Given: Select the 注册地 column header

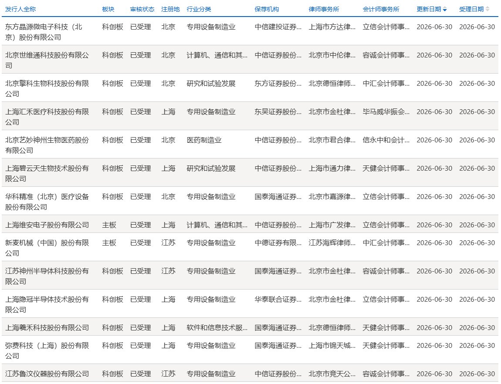Looking at the screenshot, I should coord(170,9).
